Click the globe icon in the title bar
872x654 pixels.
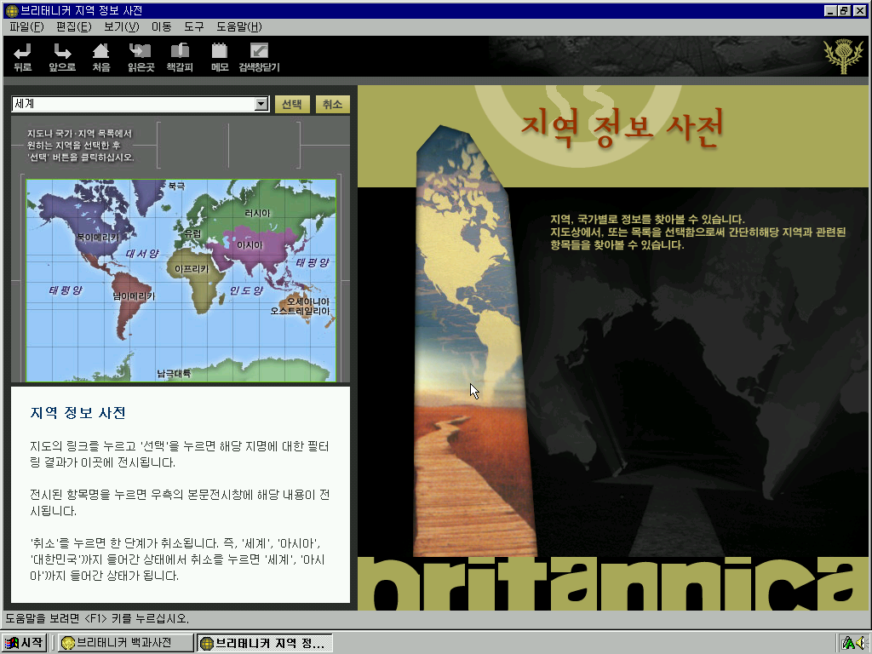[12, 10]
